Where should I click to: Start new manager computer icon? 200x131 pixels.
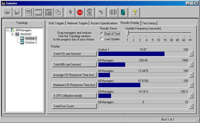coord(29,12)
